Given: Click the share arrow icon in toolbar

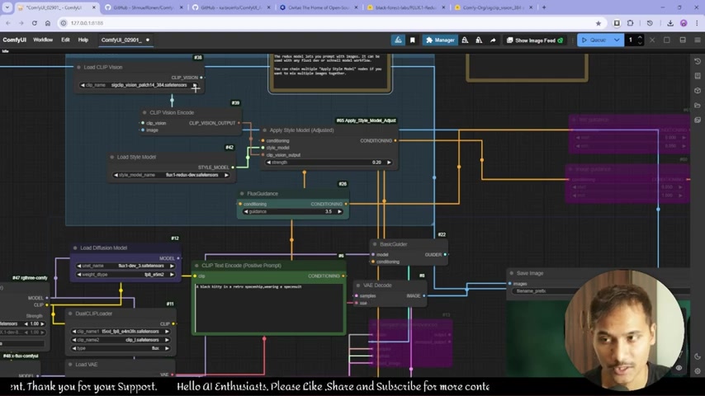Looking at the screenshot, I should click(493, 40).
